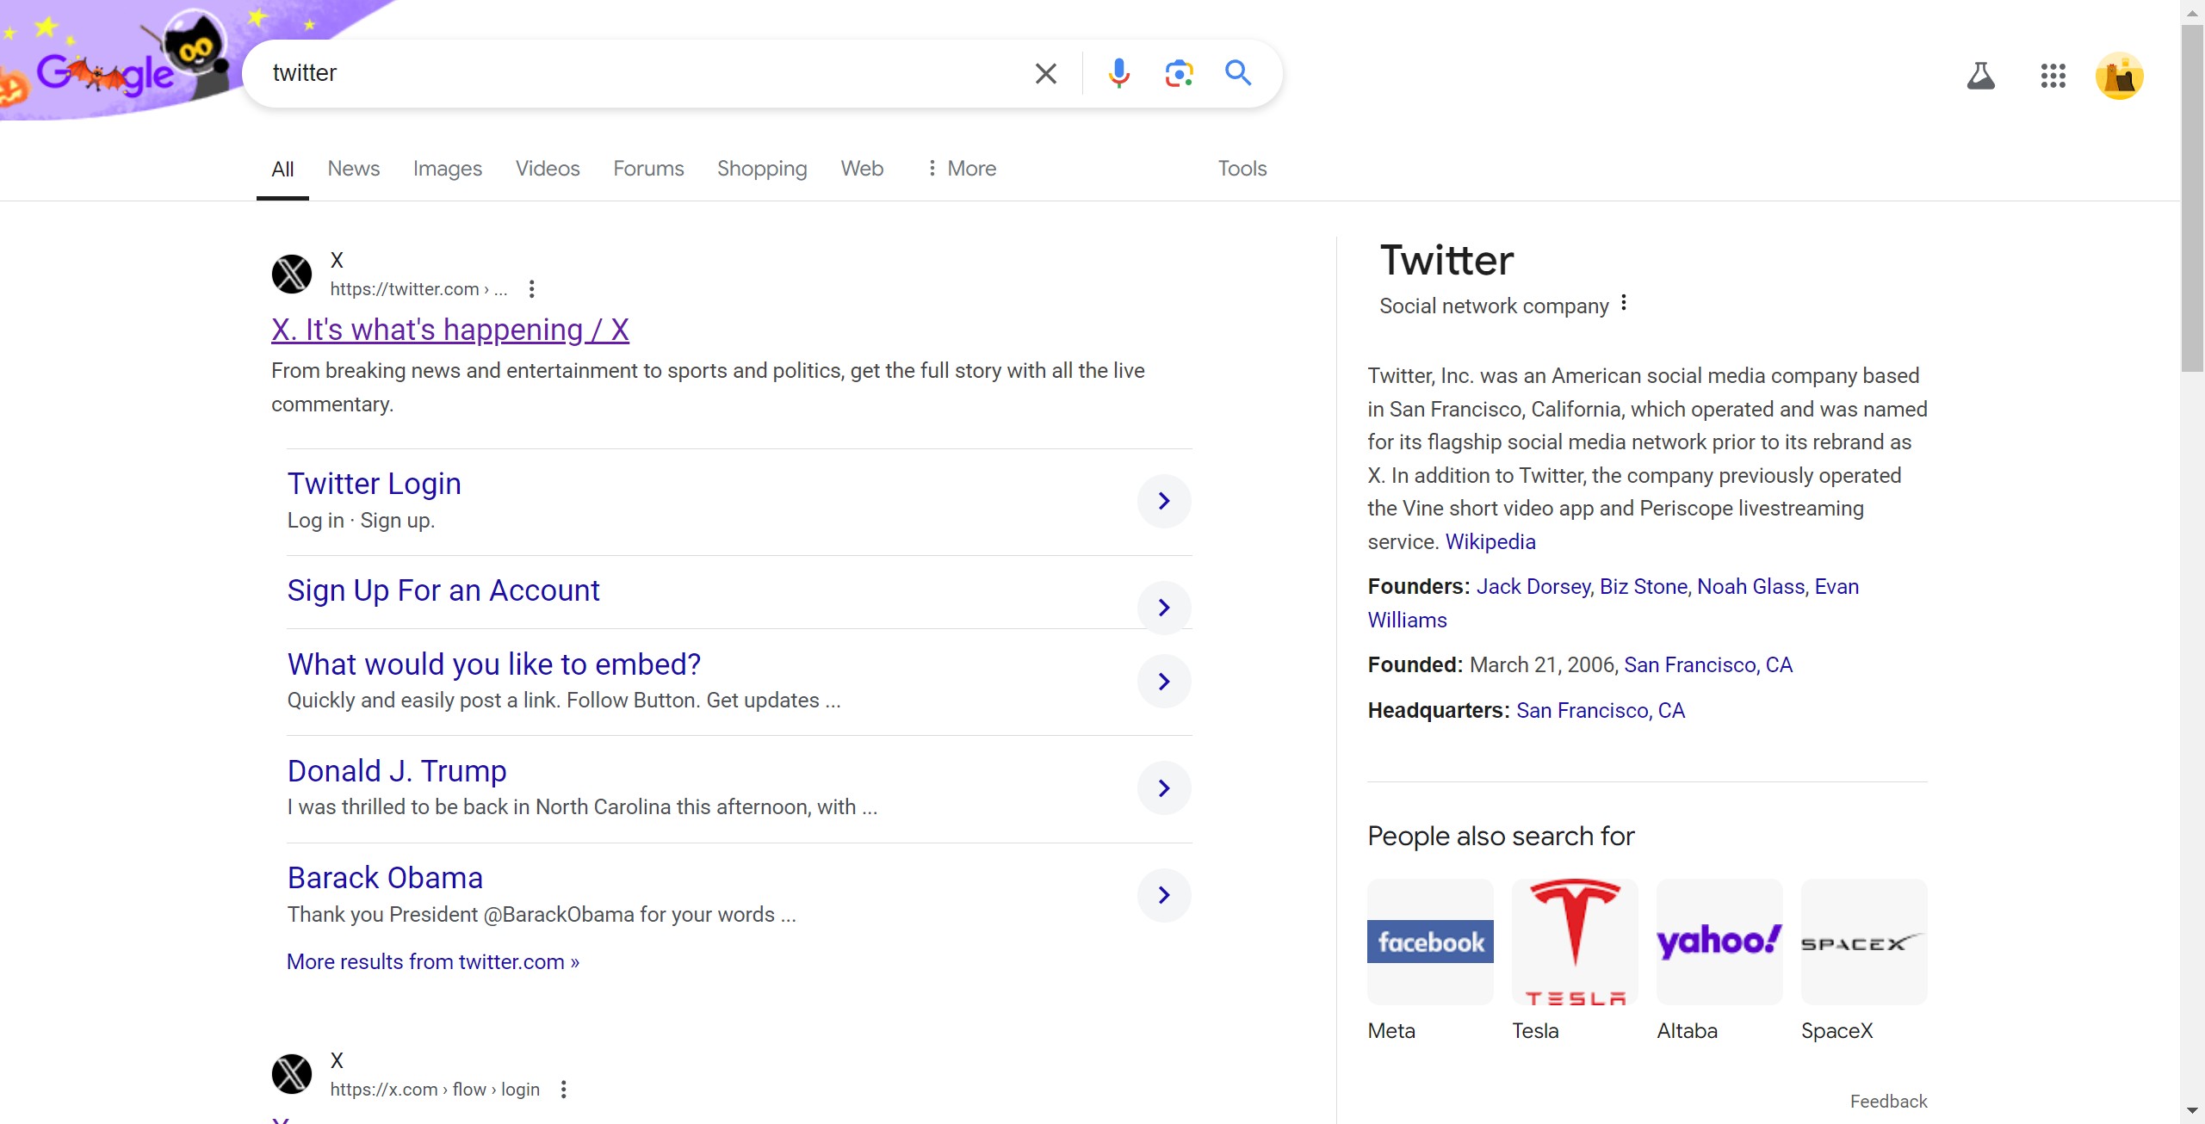This screenshot has width=2205, height=1124.
Task: Start voice search with microphone icon
Action: [x=1118, y=73]
